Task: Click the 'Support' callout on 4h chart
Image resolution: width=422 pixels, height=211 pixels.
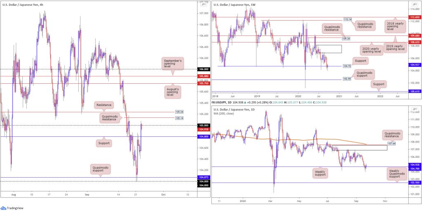Action: pyautogui.click(x=105, y=143)
